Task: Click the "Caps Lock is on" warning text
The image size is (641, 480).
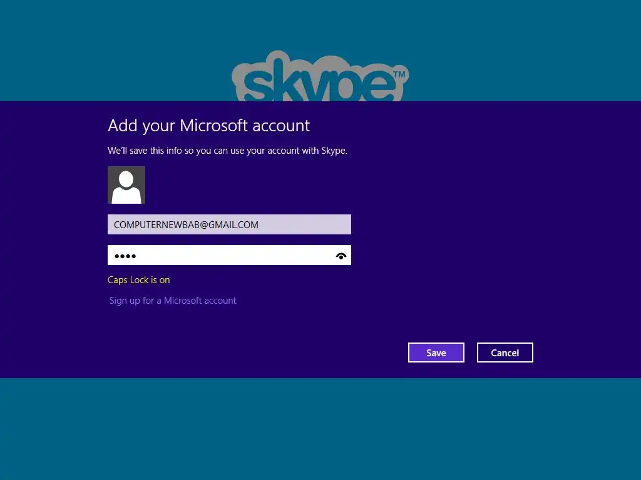Action: [138, 280]
